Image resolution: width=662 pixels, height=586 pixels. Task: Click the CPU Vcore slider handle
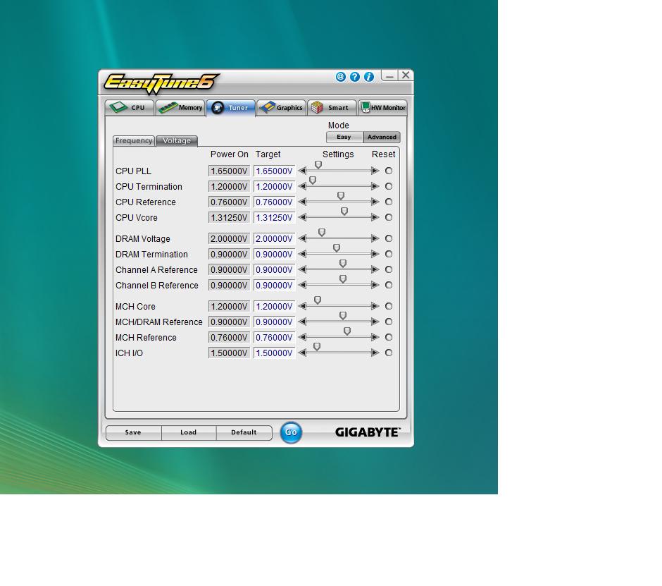[344, 211]
